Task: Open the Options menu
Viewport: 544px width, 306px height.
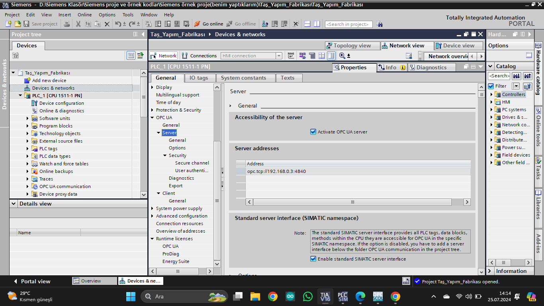Action: click(107, 15)
